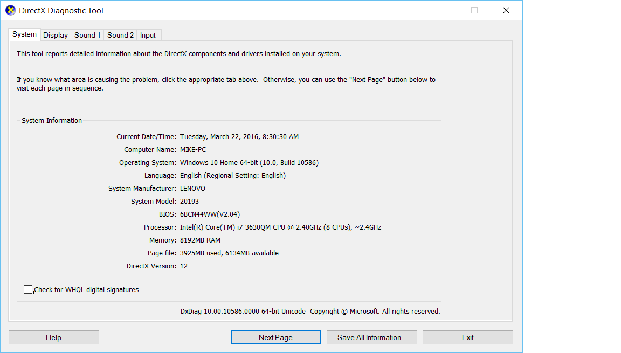This screenshot has width=621, height=353.
Task: Click the 'Page file:' label
Action: click(162, 253)
